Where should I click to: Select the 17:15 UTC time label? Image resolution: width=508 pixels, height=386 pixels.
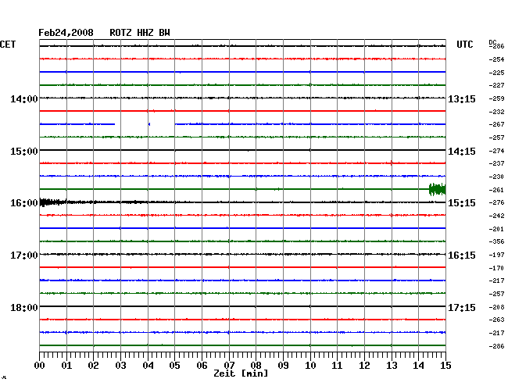462,307
